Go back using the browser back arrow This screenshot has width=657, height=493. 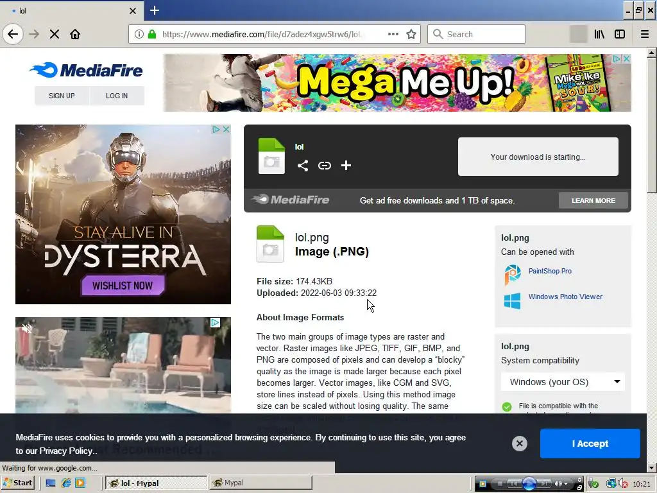pos(13,34)
